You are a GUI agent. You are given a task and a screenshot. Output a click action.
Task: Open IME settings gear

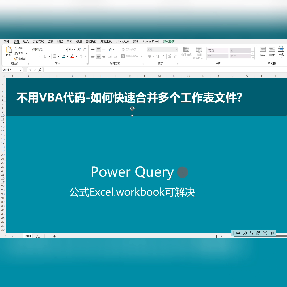272,233
